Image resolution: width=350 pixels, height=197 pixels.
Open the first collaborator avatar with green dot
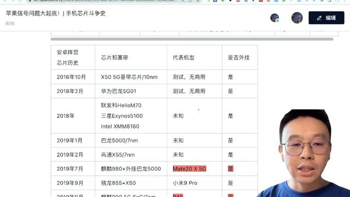[x=275, y=18]
